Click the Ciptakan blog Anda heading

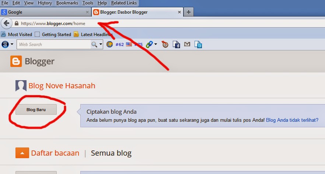click(112, 112)
